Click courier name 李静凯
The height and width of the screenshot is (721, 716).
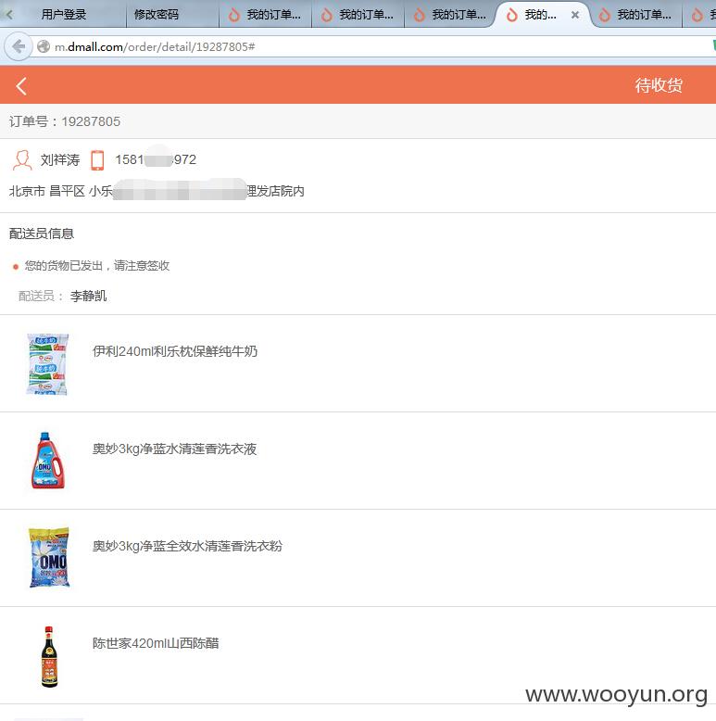(89, 296)
